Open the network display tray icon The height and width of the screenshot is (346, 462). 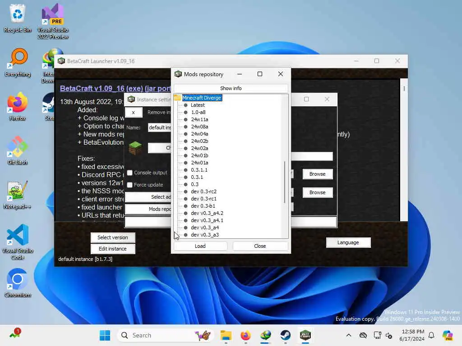pos(377,335)
